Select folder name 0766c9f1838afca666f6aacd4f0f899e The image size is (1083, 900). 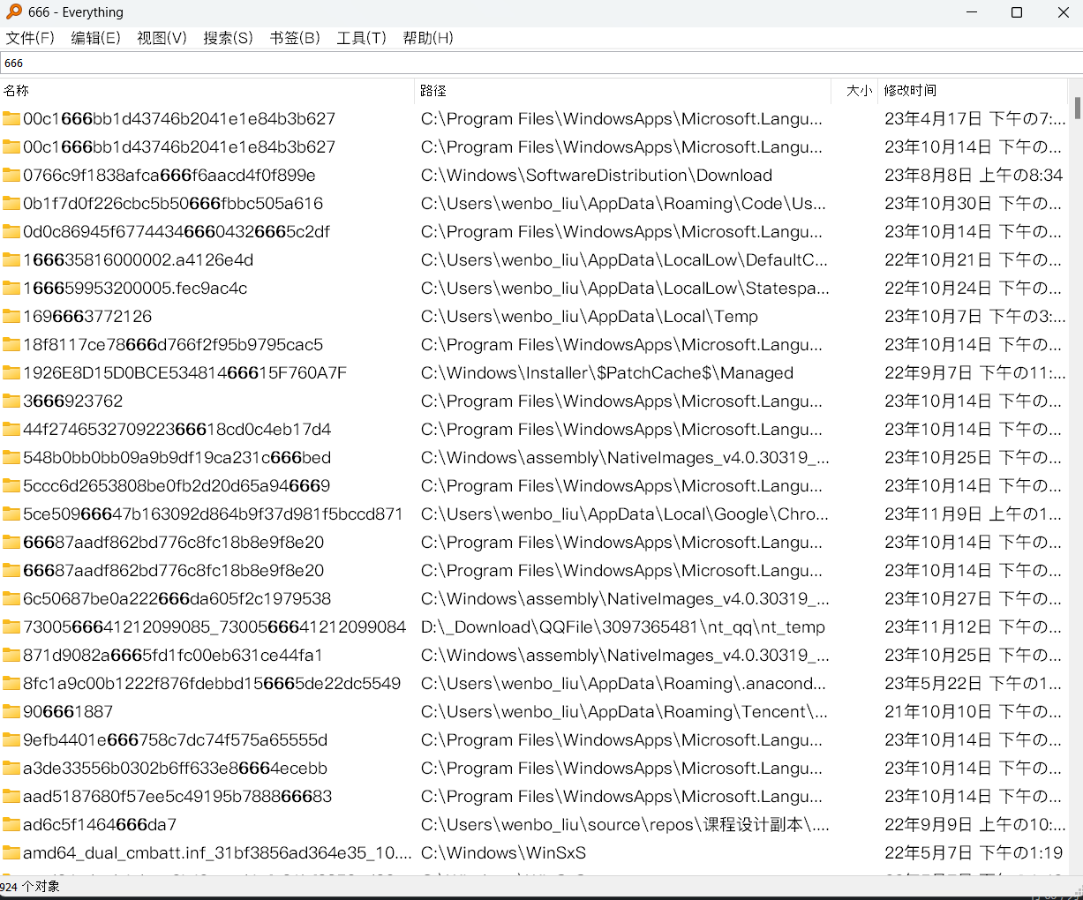click(x=169, y=176)
